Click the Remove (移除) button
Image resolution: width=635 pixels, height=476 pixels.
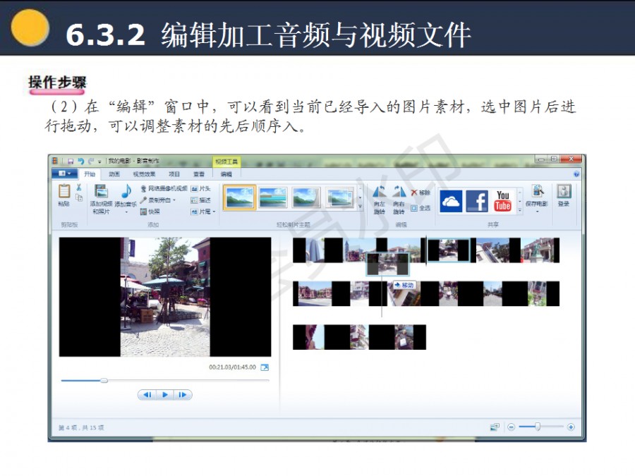(421, 193)
